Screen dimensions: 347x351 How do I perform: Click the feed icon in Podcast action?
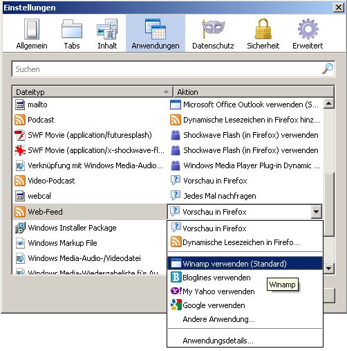pyautogui.click(x=176, y=120)
